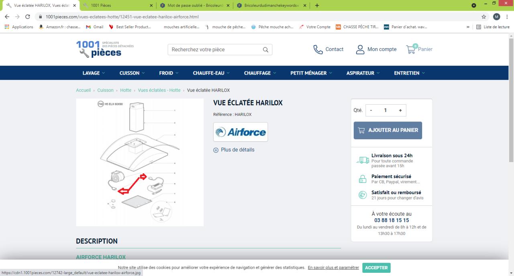The width and height of the screenshot is (514, 276).
Task: Click the phone number 03 88 18 15 15
Action: [x=392, y=220]
